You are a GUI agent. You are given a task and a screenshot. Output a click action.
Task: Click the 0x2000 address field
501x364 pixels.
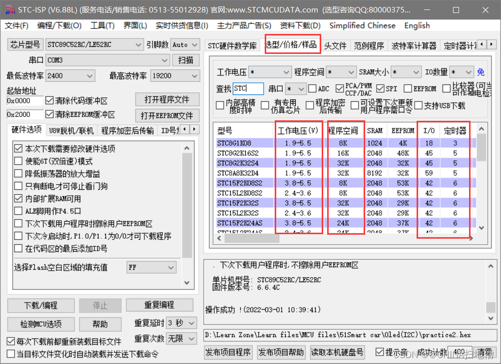(x=24, y=114)
